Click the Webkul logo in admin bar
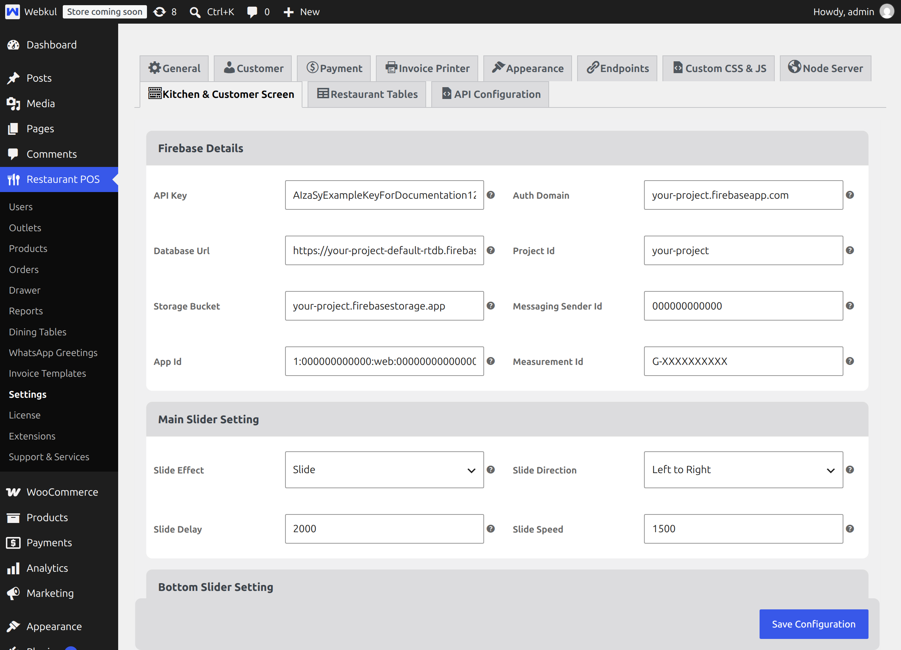 point(12,12)
